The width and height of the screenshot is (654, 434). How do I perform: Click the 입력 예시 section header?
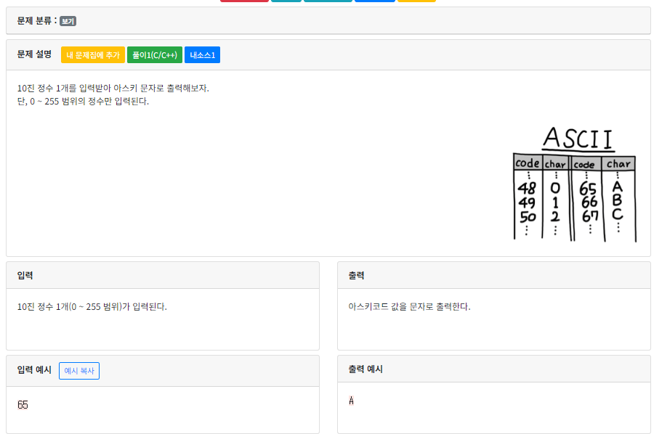(x=32, y=369)
